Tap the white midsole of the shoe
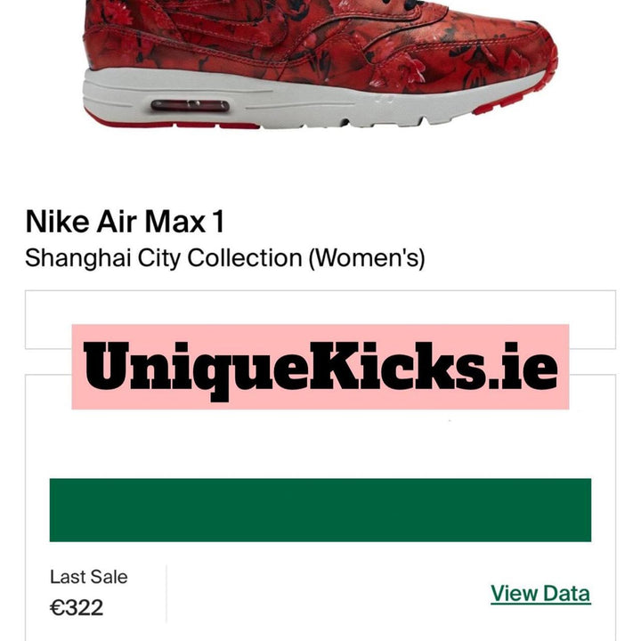Image resolution: width=641 pixels, height=641 pixels. 286,100
